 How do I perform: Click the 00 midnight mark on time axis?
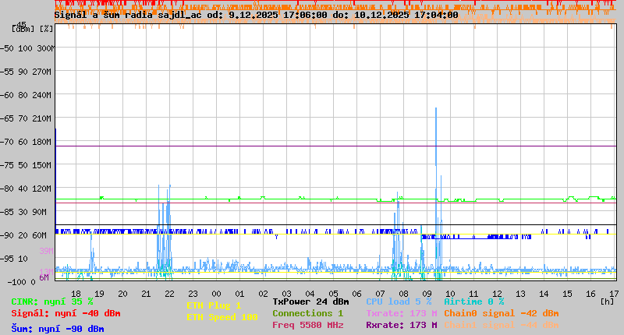coord(217,294)
